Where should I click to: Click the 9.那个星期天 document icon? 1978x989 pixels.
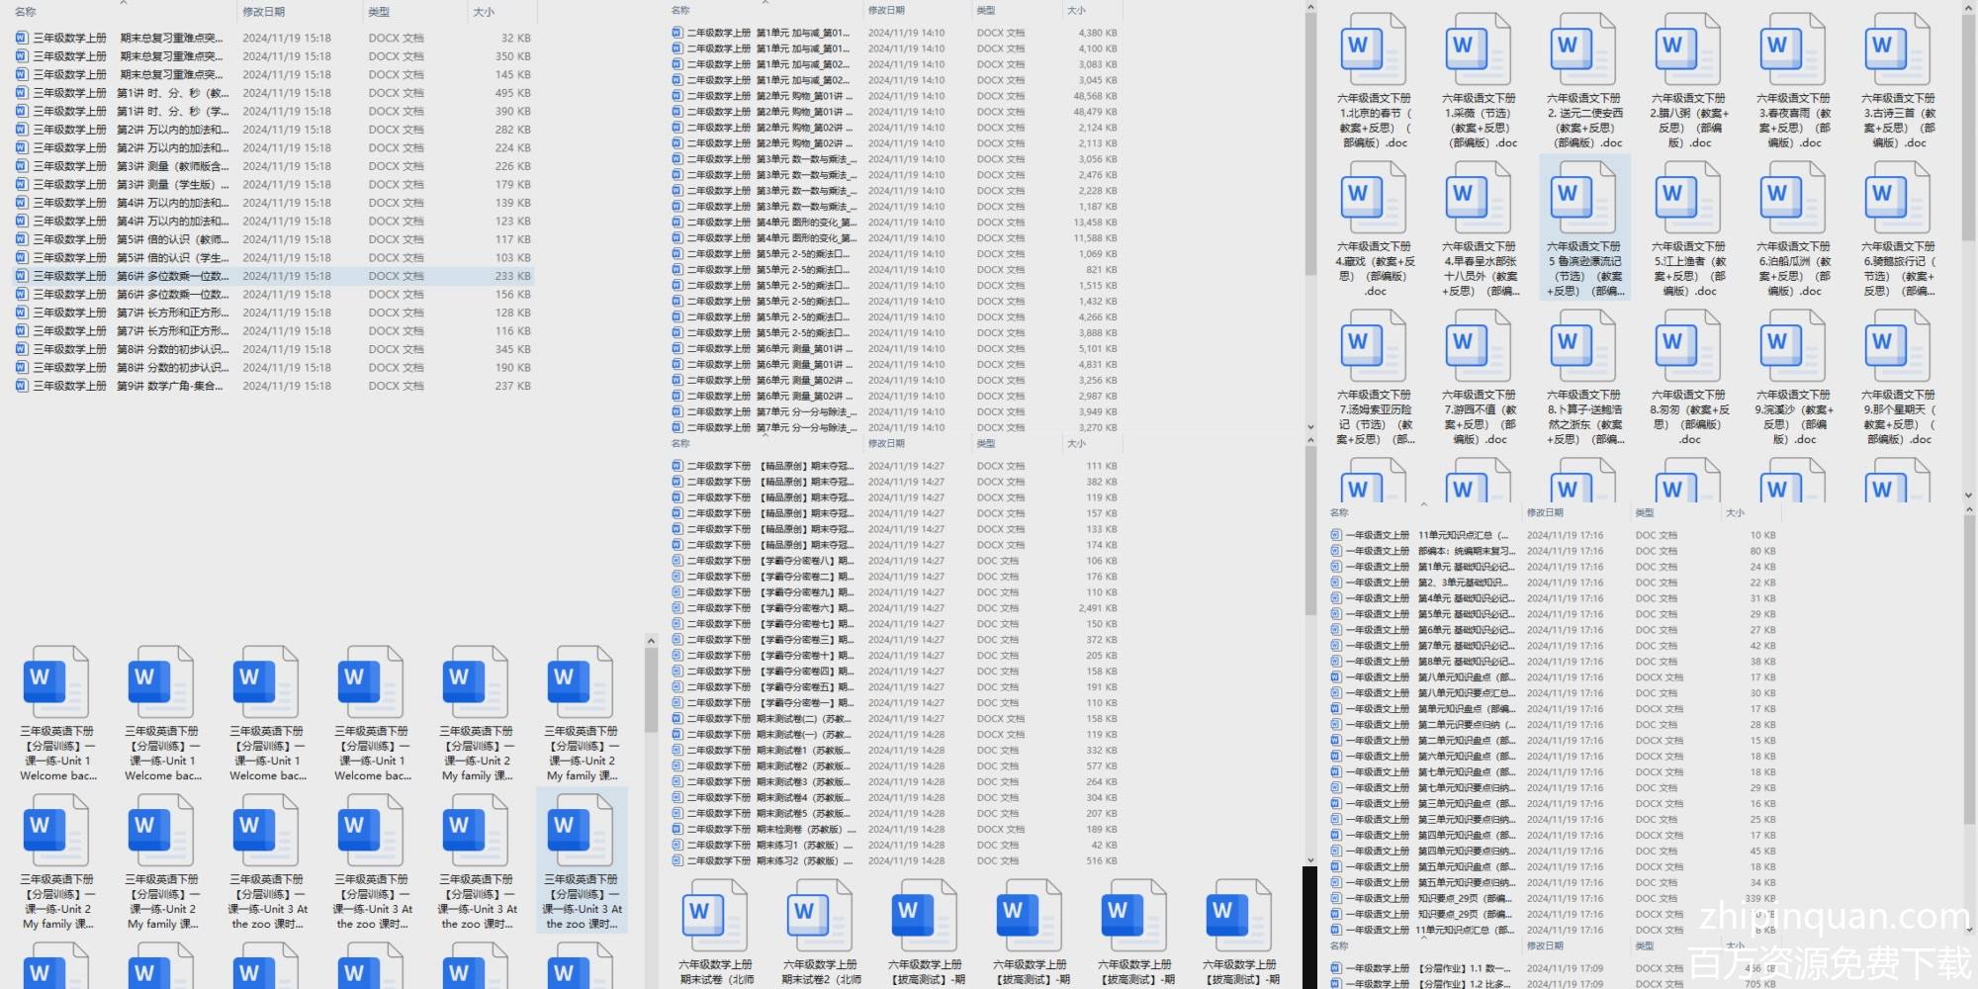click(x=1897, y=348)
